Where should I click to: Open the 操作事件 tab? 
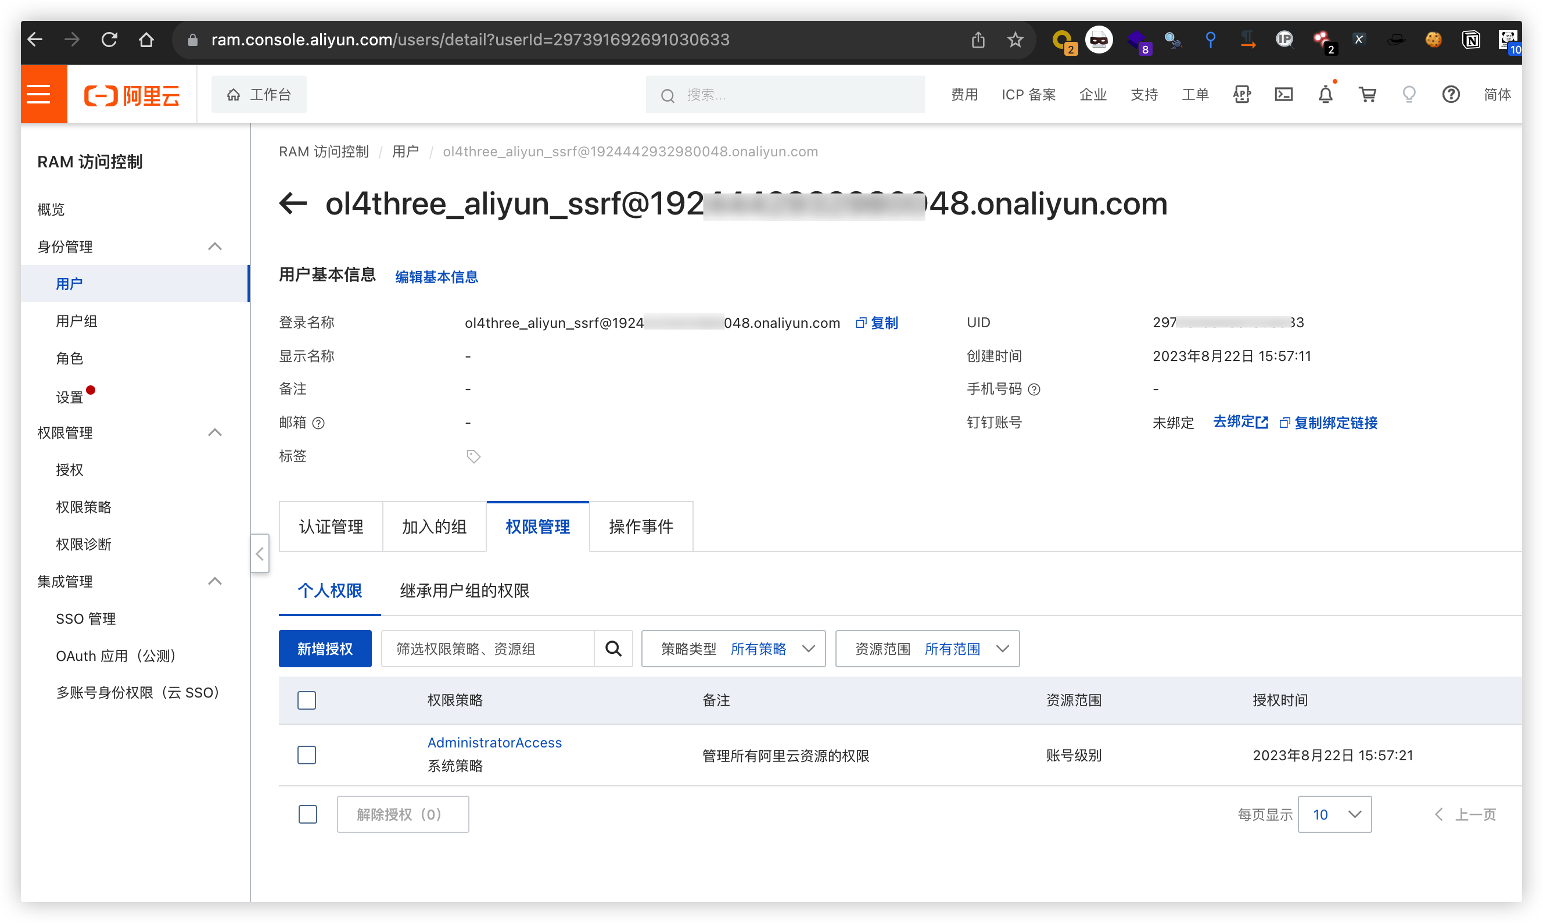(x=641, y=527)
